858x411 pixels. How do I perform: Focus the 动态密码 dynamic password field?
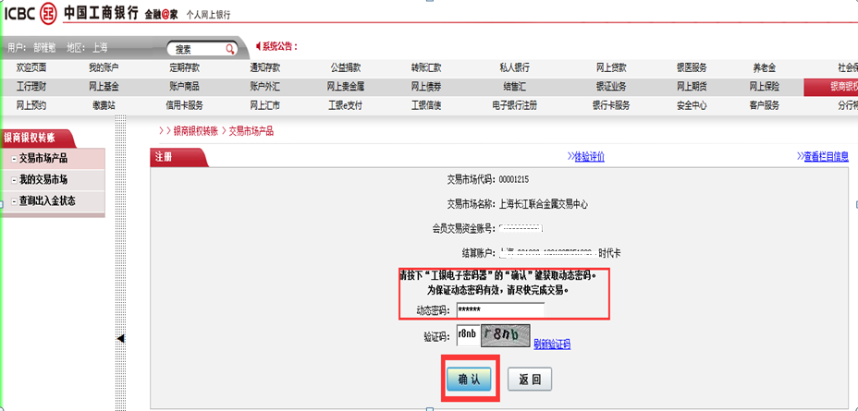point(499,310)
